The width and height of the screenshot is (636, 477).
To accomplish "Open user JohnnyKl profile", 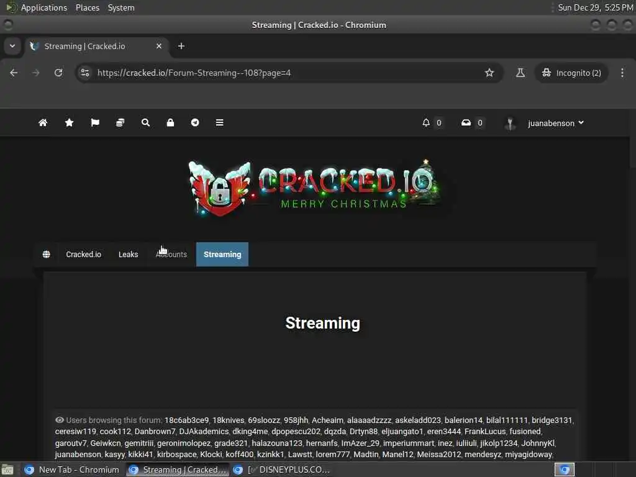I will coord(537,443).
